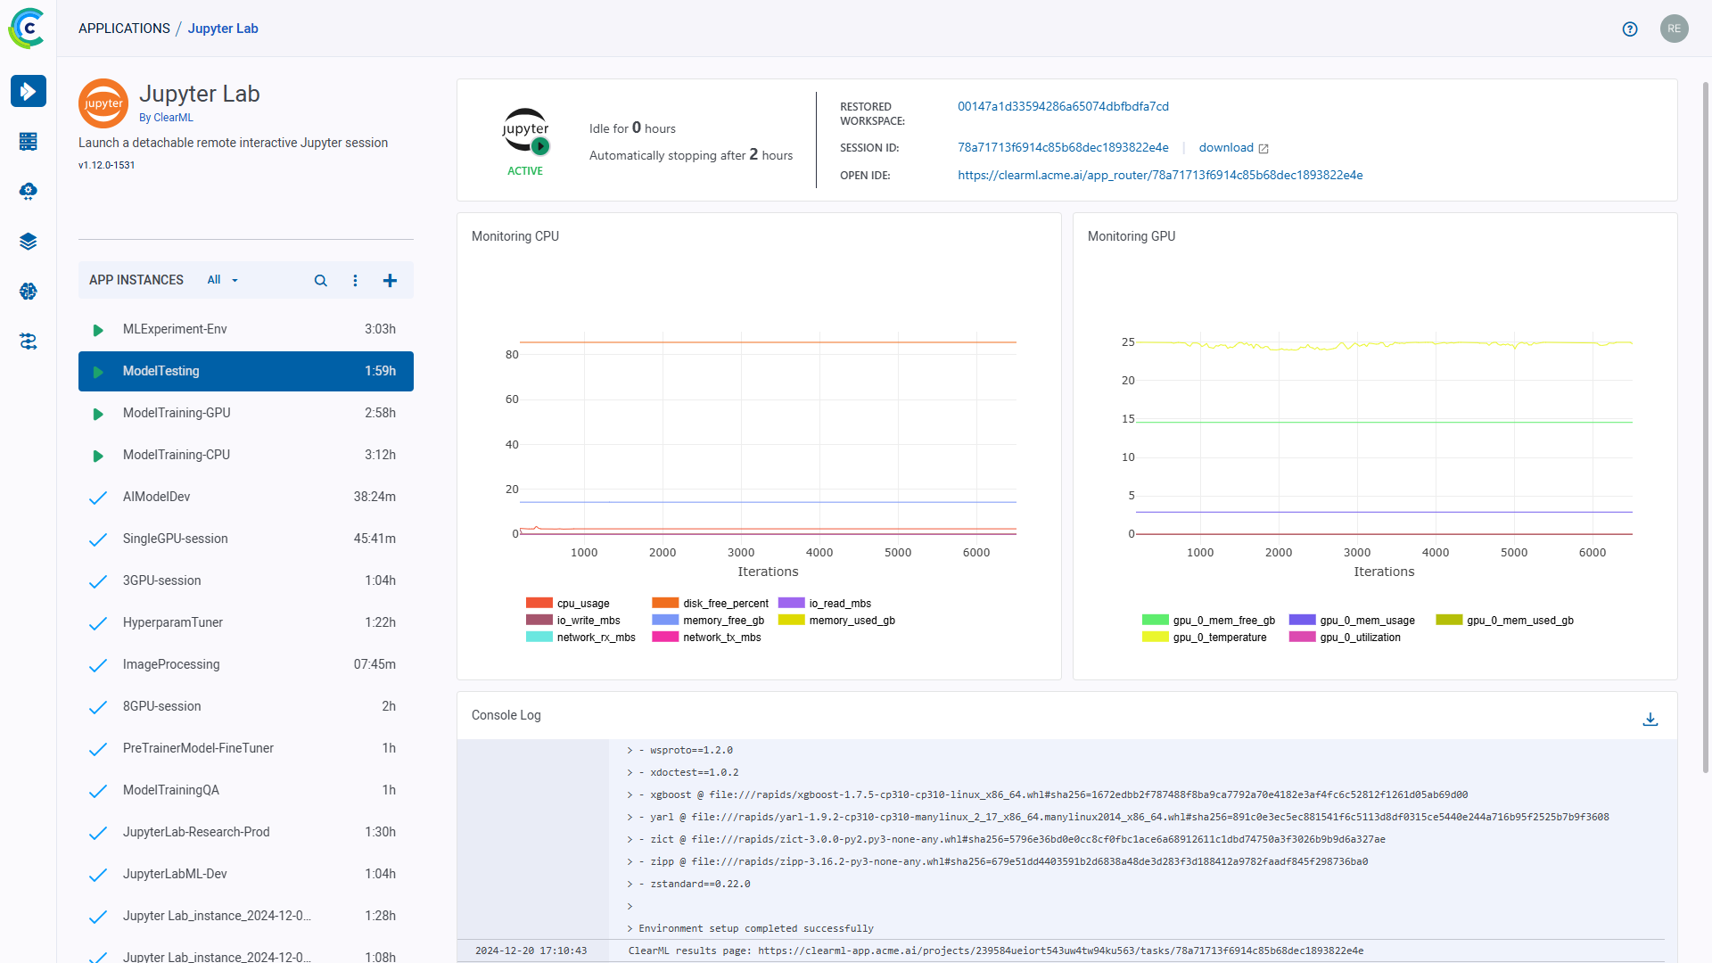
Task: Select the compute resources sidebar icon
Action: pyautogui.click(x=29, y=142)
